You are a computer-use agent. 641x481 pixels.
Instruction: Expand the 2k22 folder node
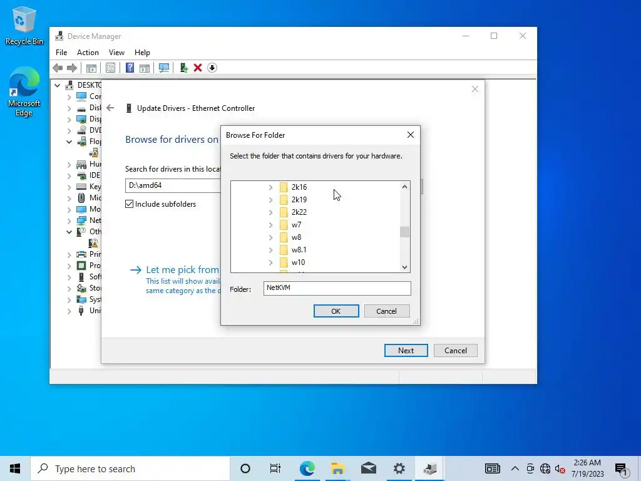[270, 213]
